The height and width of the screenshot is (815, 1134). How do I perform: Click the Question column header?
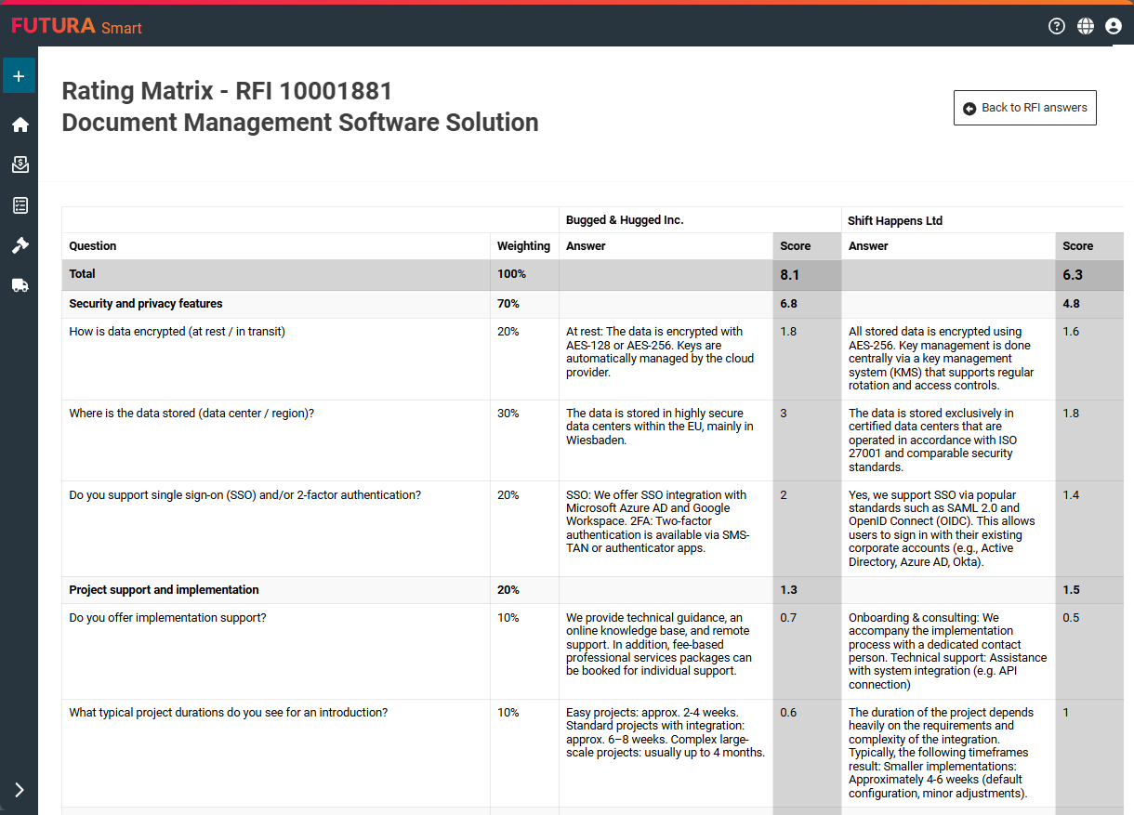(x=93, y=246)
